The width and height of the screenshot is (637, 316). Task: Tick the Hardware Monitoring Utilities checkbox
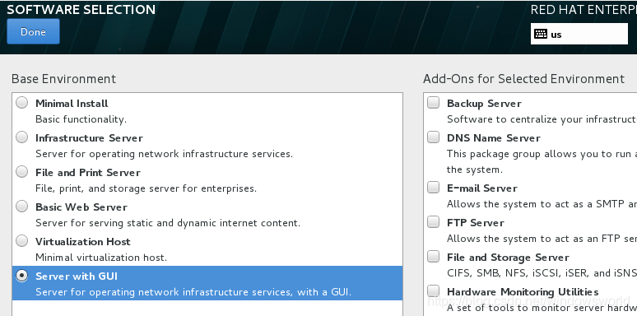(x=434, y=290)
